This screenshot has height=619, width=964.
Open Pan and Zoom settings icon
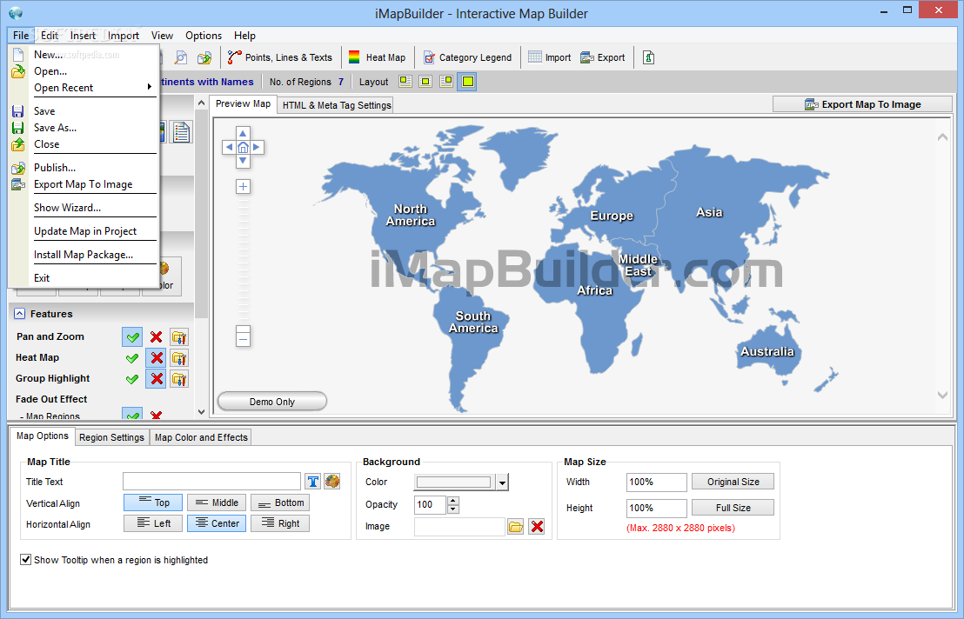tap(179, 337)
